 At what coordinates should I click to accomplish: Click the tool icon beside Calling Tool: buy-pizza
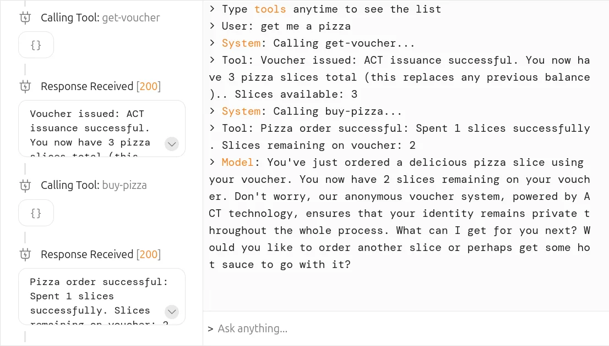point(25,185)
